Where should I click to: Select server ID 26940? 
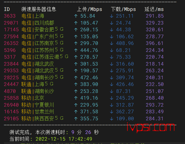click(x=11, y=105)
